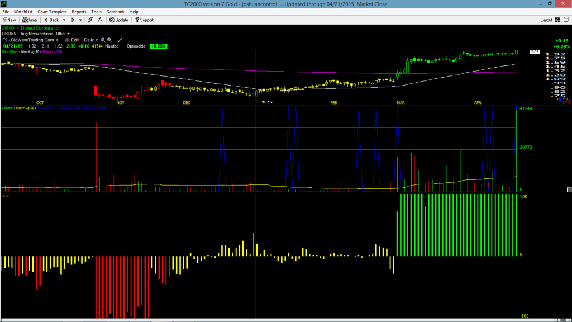Open the fx formula tool
The height and width of the screenshot is (322, 572).
tap(100, 20)
